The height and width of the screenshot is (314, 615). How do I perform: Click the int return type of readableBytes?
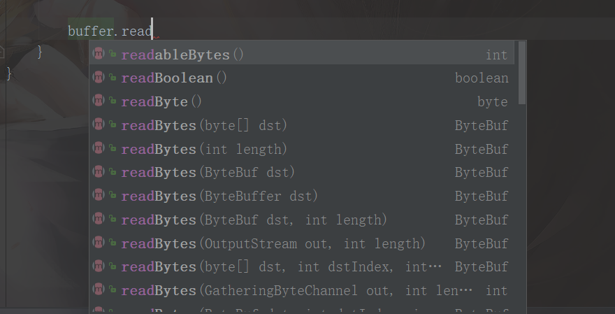[x=497, y=55]
